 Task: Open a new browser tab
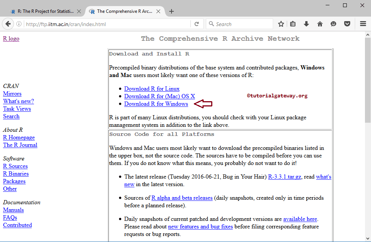(x=171, y=11)
